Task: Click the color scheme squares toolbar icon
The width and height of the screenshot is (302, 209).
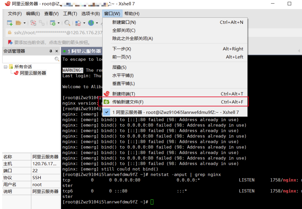Action: pyautogui.click(x=78, y=23)
